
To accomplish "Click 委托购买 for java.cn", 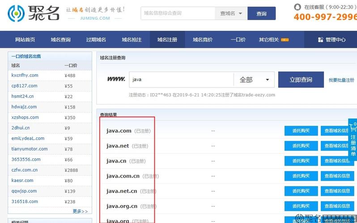I will (x=301, y=161).
